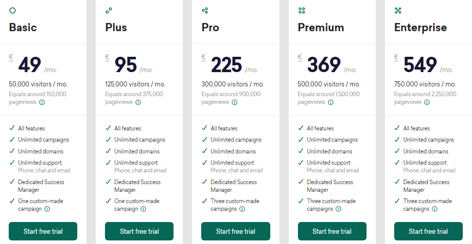
Task: Open the Plus plan pageviews info icon
Action: [x=138, y=102]
